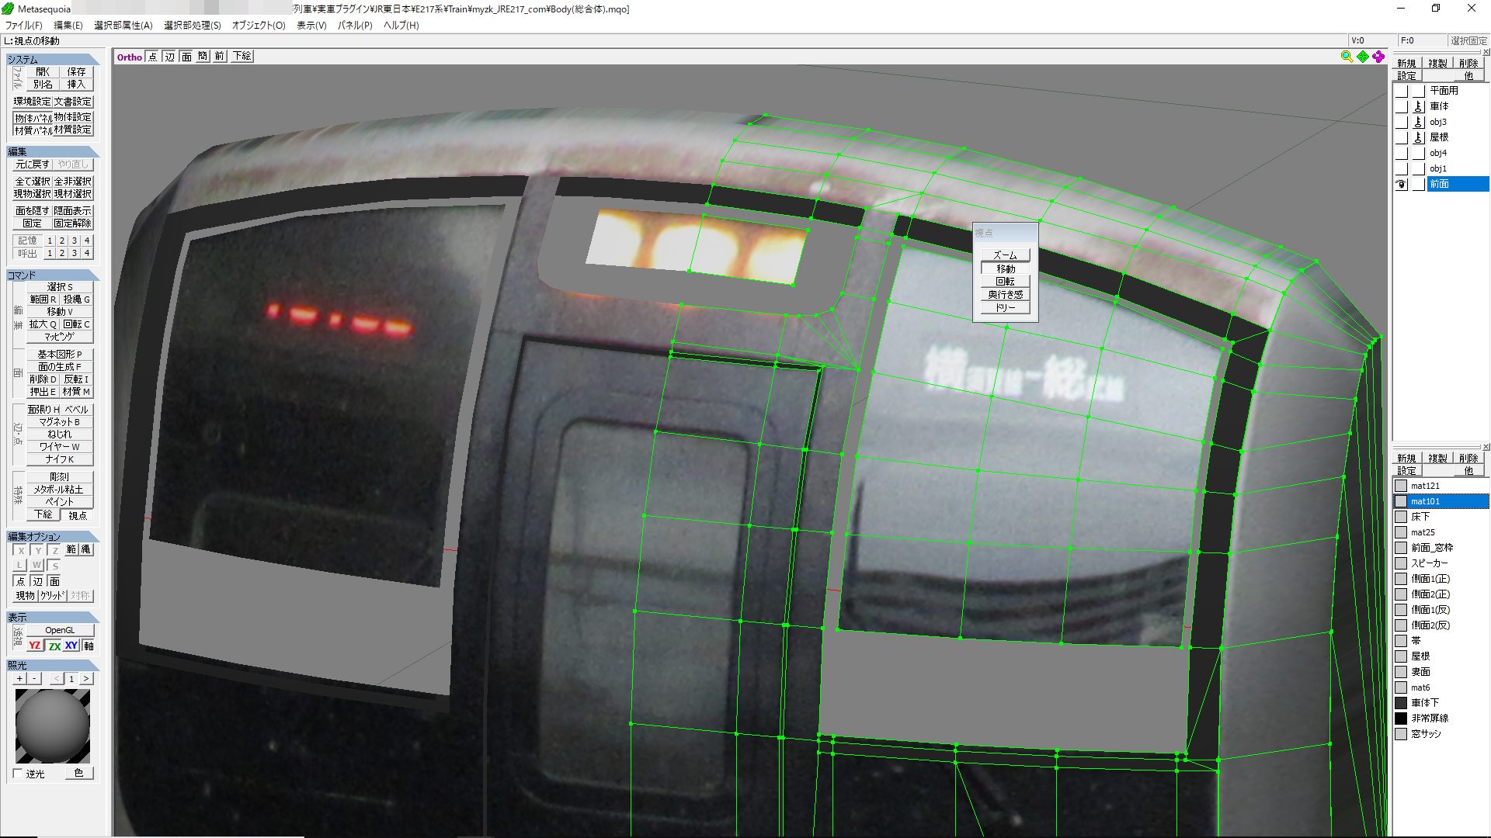Choose 回転 in the 視点 popup

(x=1006, y=282)
